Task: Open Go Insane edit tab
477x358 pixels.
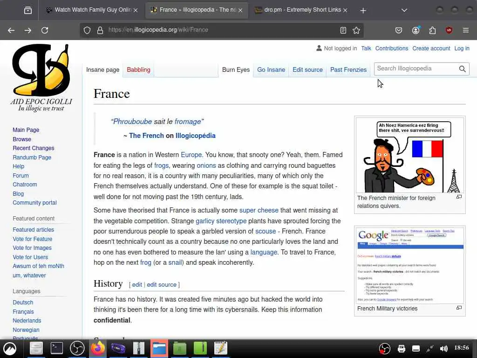Action: click(271, 70)
